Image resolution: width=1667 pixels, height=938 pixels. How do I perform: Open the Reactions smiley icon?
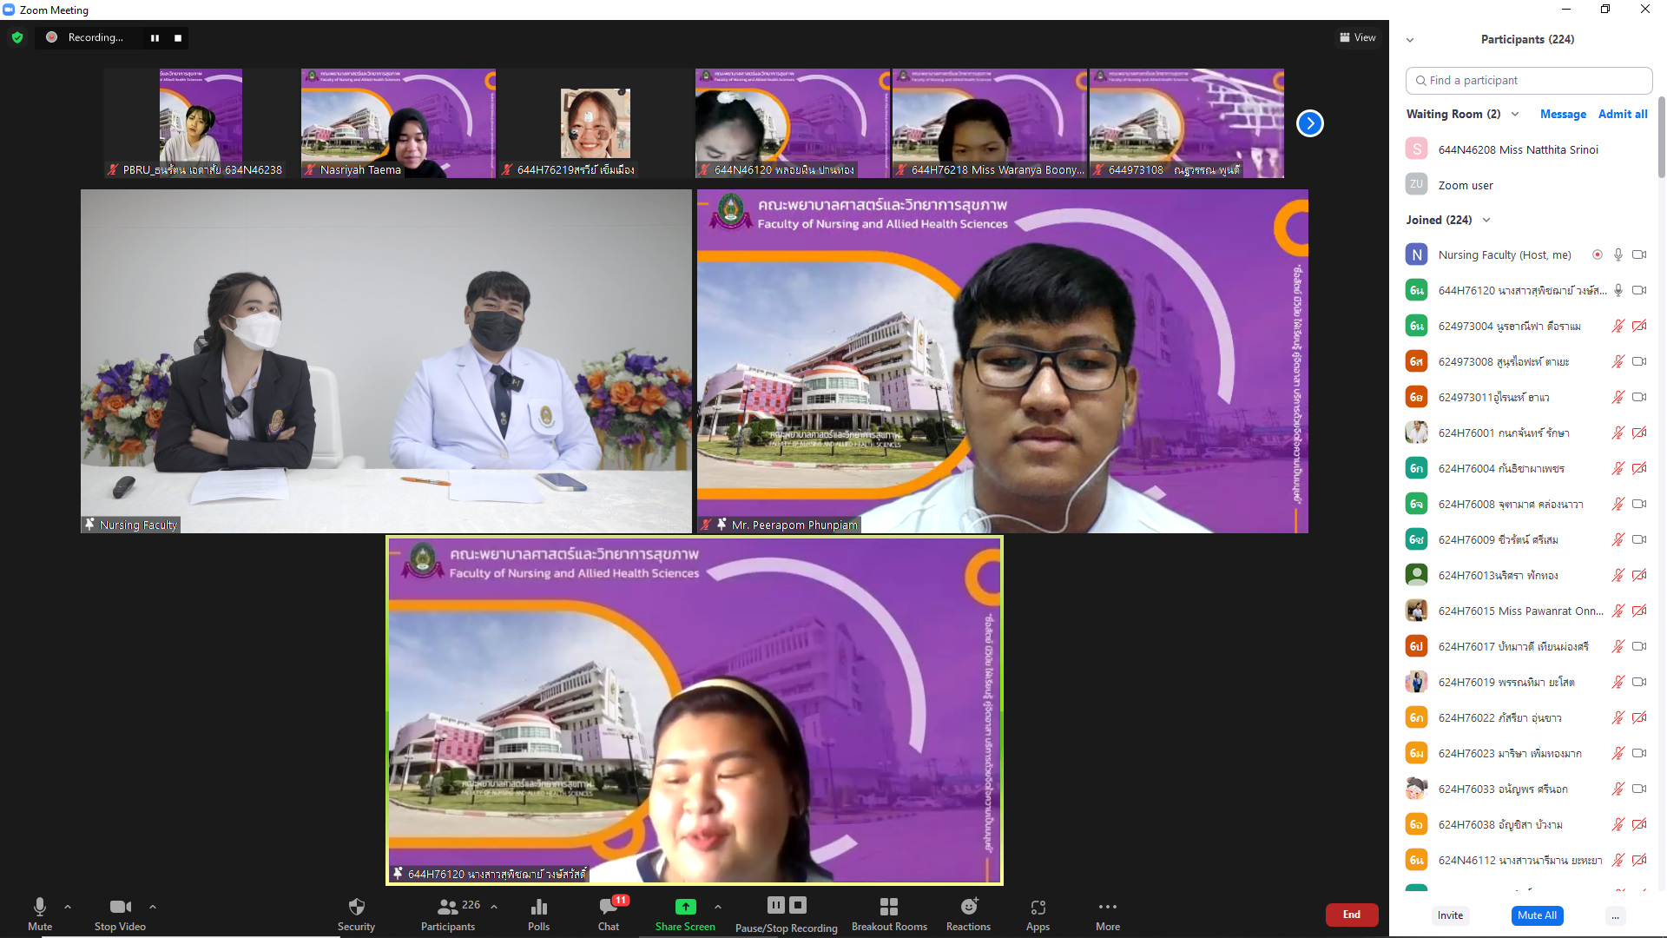pyautogui.click(x=968, y=907)
